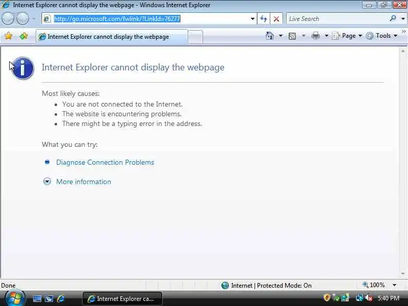Expand the Print options dropdown arrow
Image resolution: width=408 pixels, height=306 pixels.
click(326, 36)
